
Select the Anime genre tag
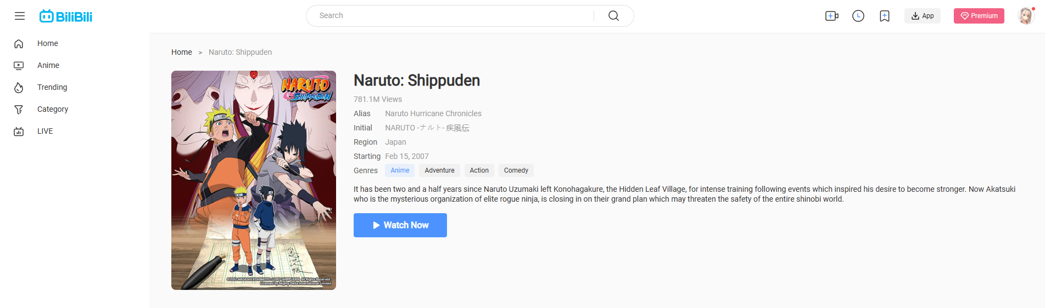(x=400, y=170)
